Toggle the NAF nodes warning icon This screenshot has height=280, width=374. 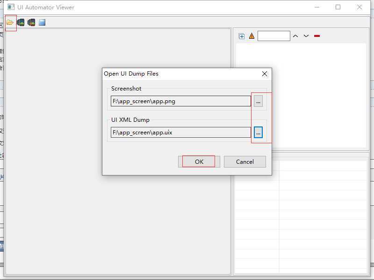(x=252, y=36)
